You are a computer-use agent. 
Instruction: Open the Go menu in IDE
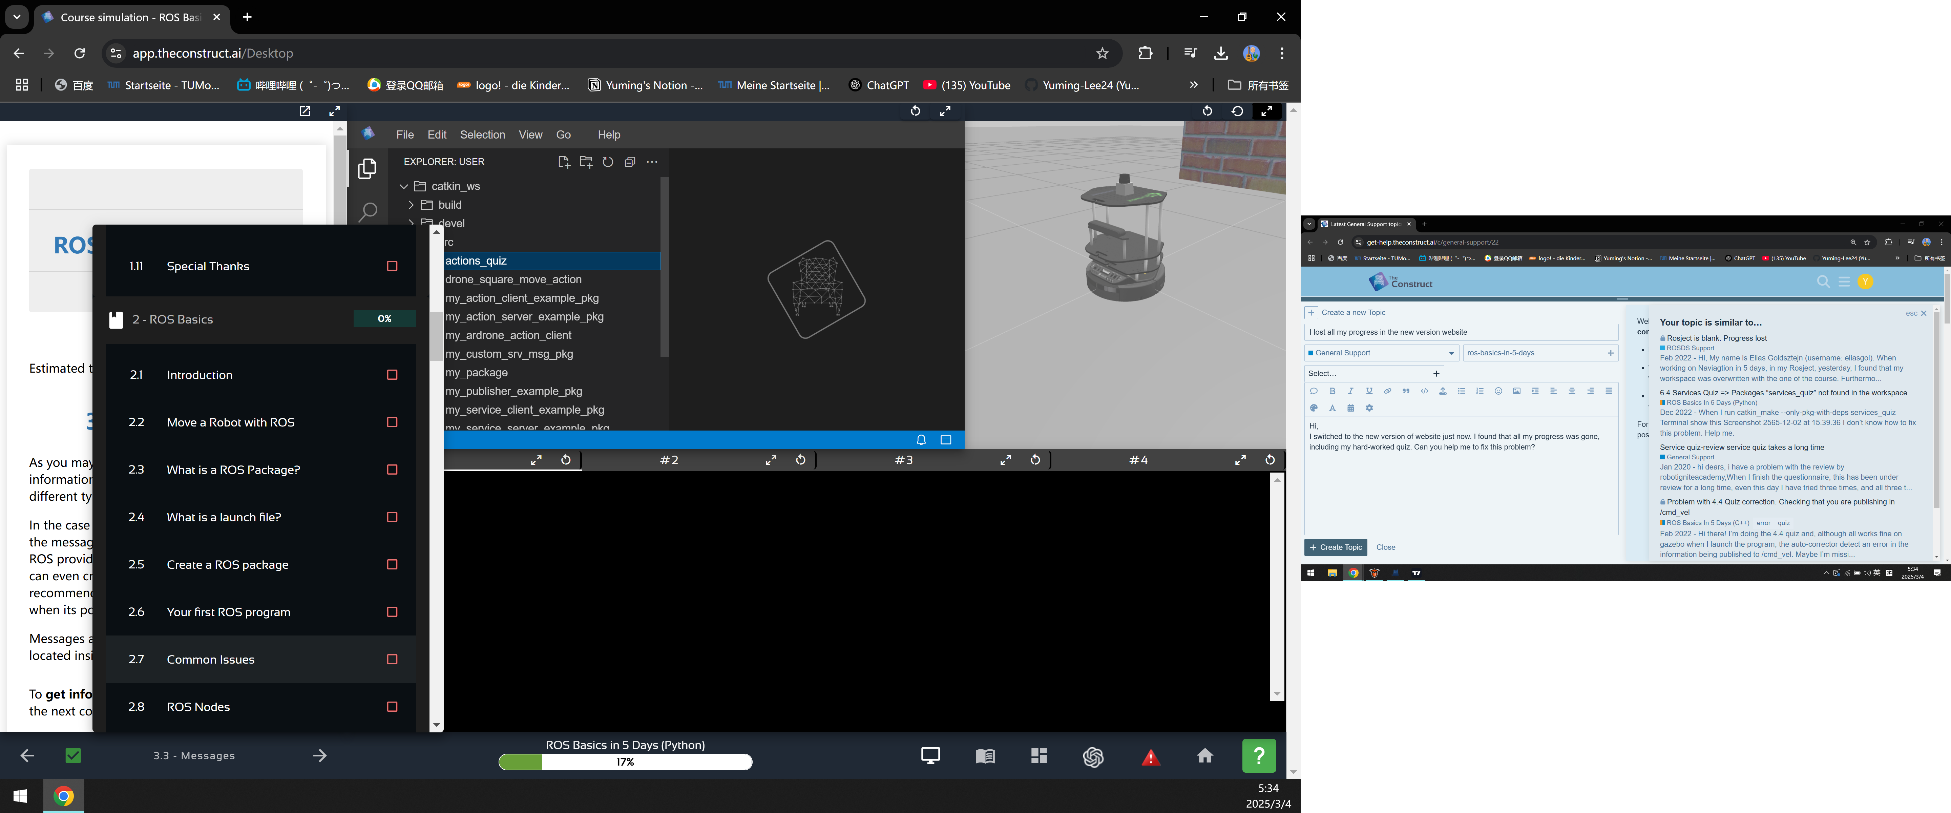(x=564, y=135)
